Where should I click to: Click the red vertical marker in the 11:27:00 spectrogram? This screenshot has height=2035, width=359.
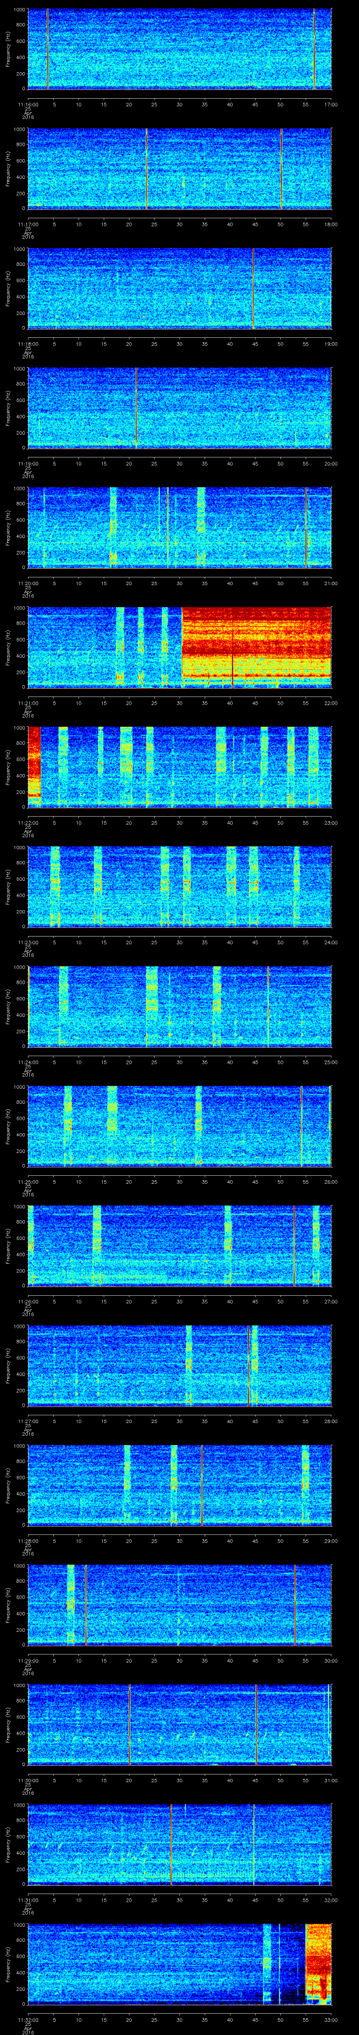click(x=249, y=1365)
